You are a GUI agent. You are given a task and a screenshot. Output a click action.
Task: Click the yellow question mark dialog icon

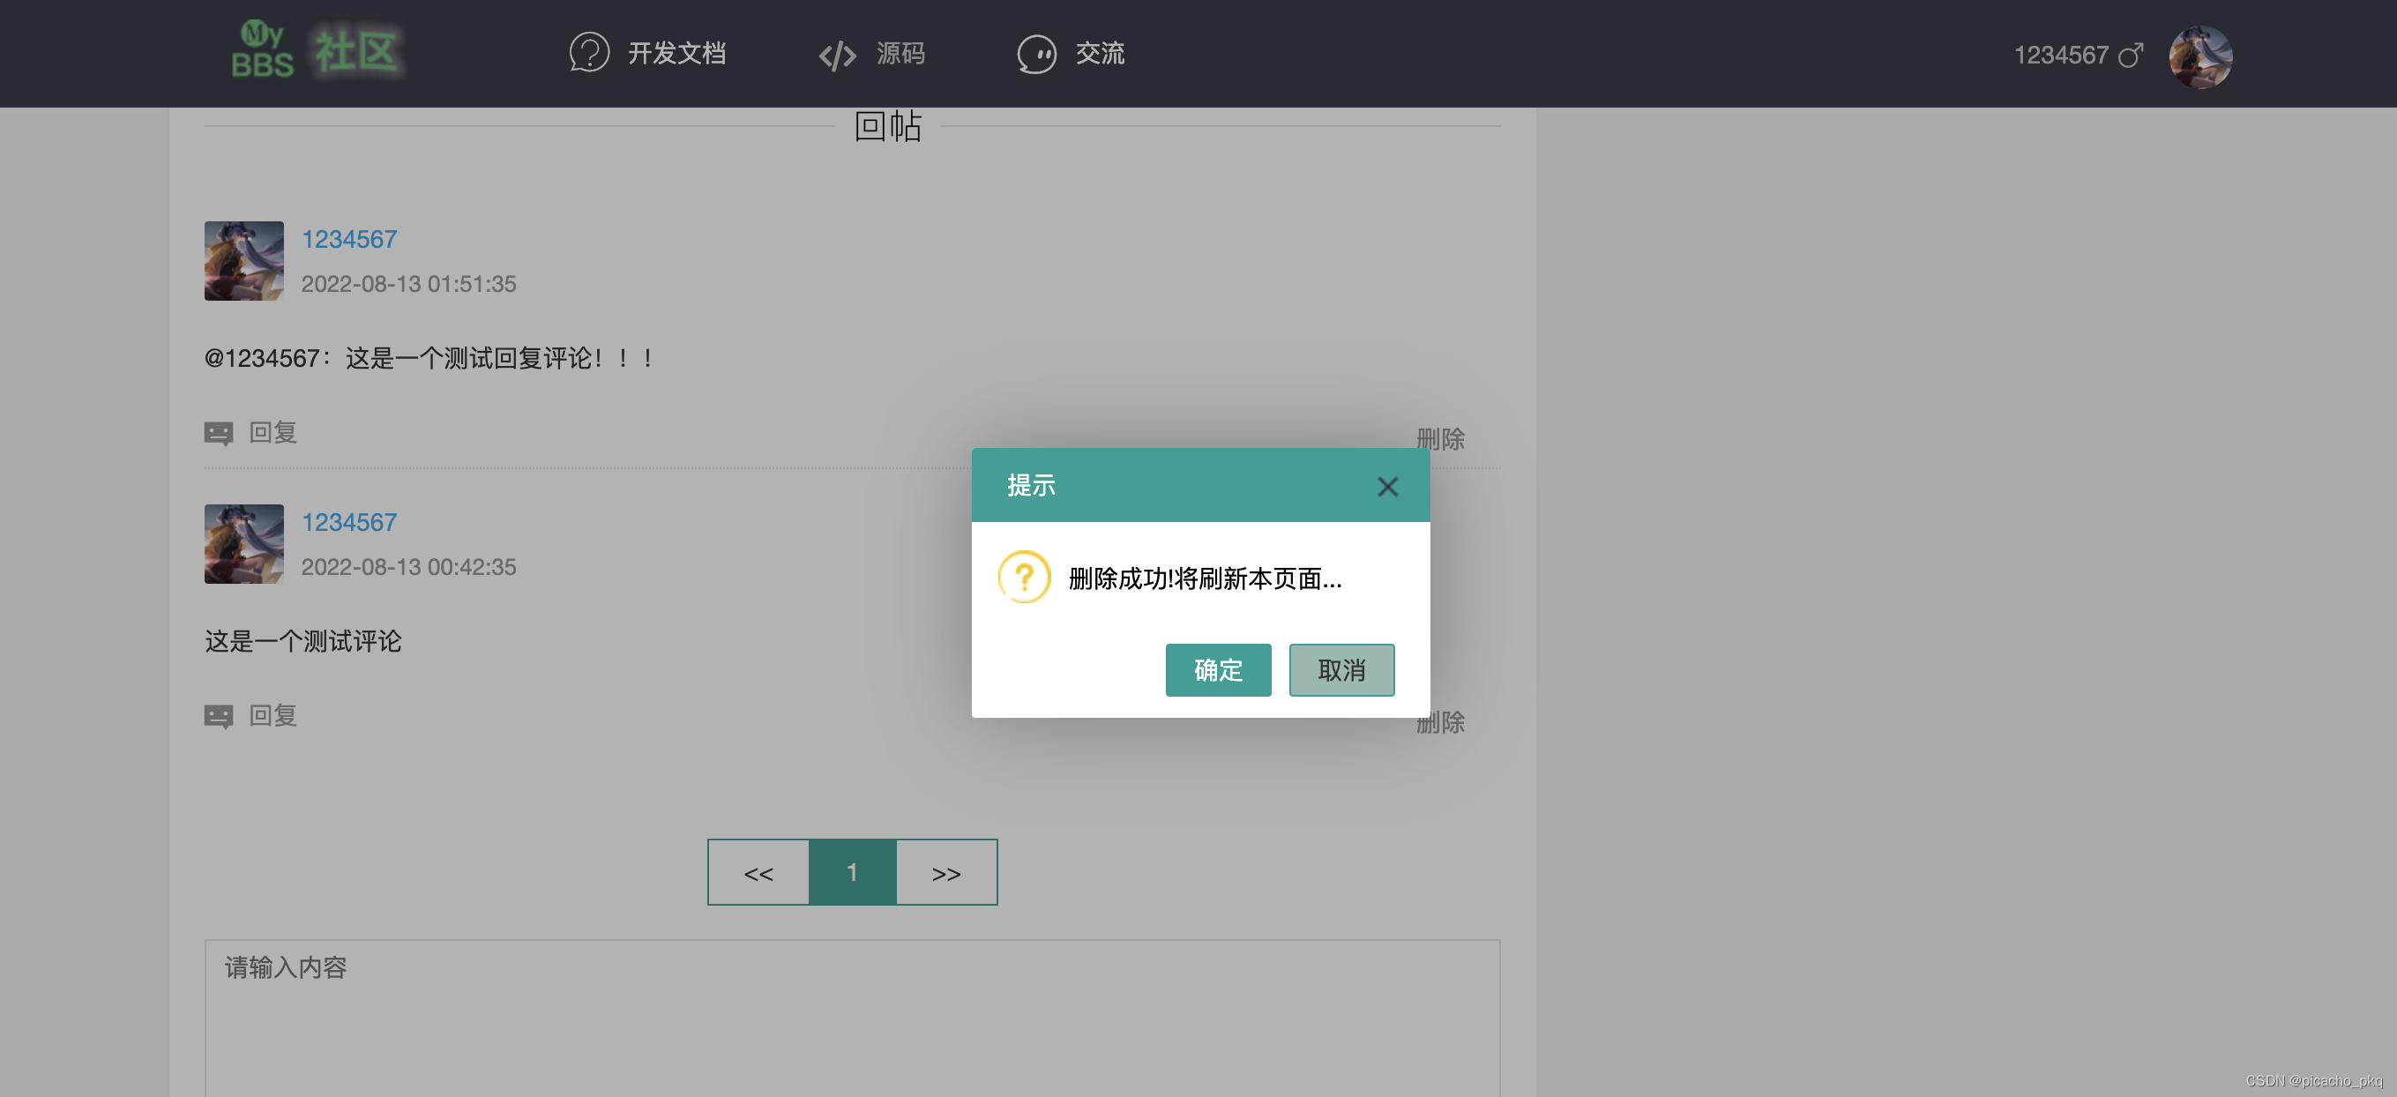coord(1024,577)
